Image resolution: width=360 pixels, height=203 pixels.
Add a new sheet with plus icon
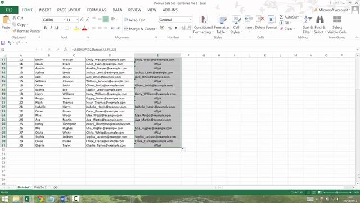(x=55, y=187)
